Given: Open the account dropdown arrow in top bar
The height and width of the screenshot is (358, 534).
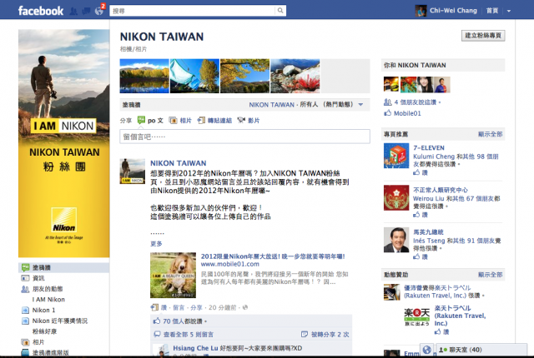Looking at the screenshot, I should pos(509,11).
